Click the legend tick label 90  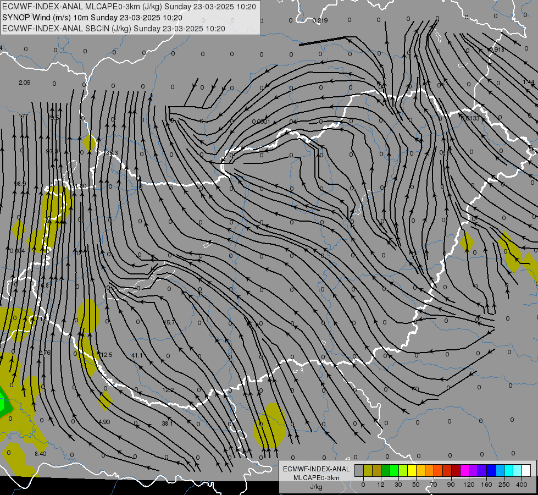[451, 485]
